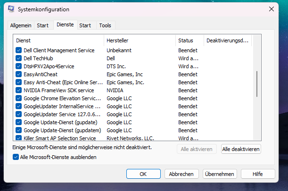Click the Status column header
This screenshot has height=191, width=288.
tap(190, 40)
